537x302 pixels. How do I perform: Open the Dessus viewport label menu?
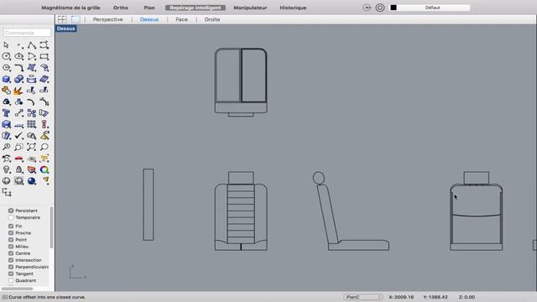pos(66,29)
